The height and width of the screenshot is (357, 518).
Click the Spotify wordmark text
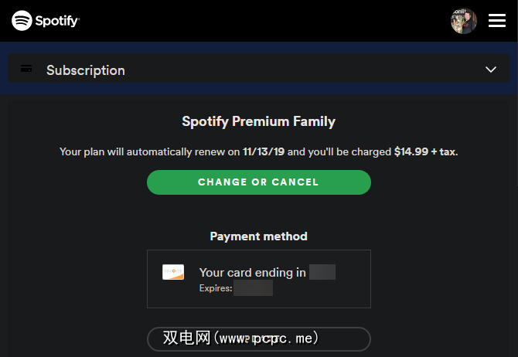click(x=56, y=21)
